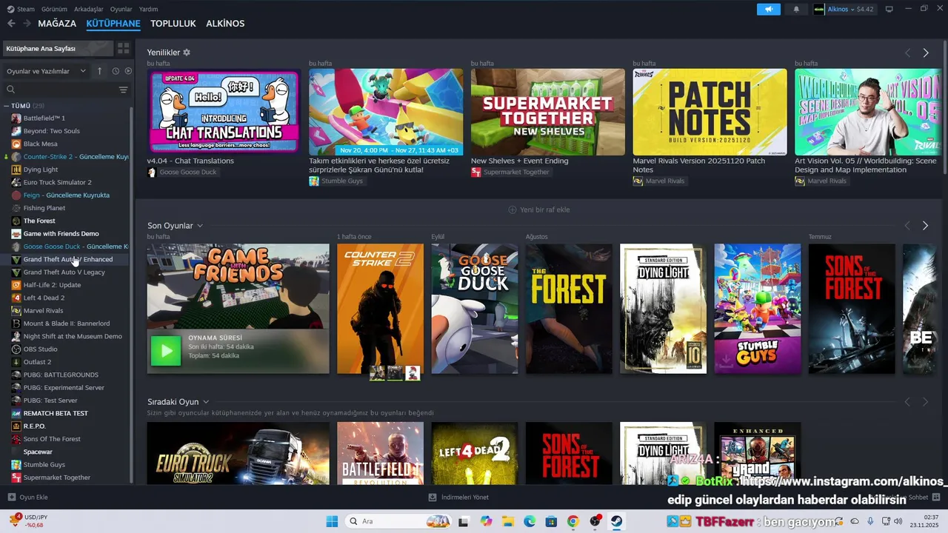Click the Black Mesa game icon in list
948x533 pixels.
pos(16,144)
